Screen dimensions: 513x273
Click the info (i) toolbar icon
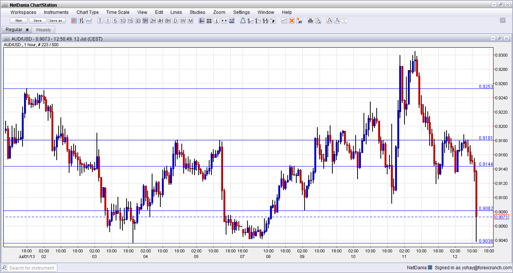point(217,21)
